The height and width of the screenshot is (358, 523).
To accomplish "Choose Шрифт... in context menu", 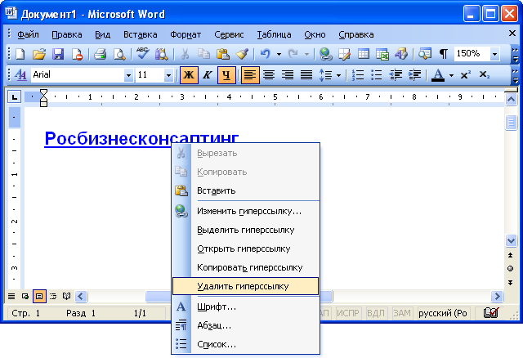I will tap(245, 307).
